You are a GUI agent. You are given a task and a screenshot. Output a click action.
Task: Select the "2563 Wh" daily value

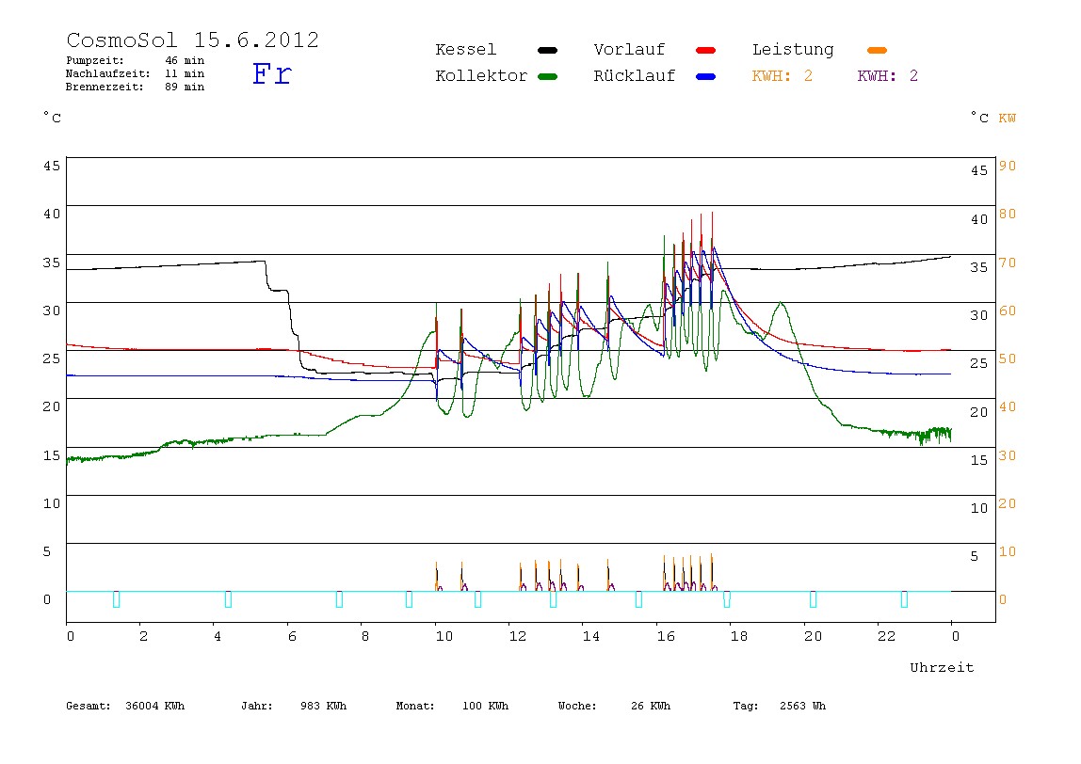click(802, 706)
